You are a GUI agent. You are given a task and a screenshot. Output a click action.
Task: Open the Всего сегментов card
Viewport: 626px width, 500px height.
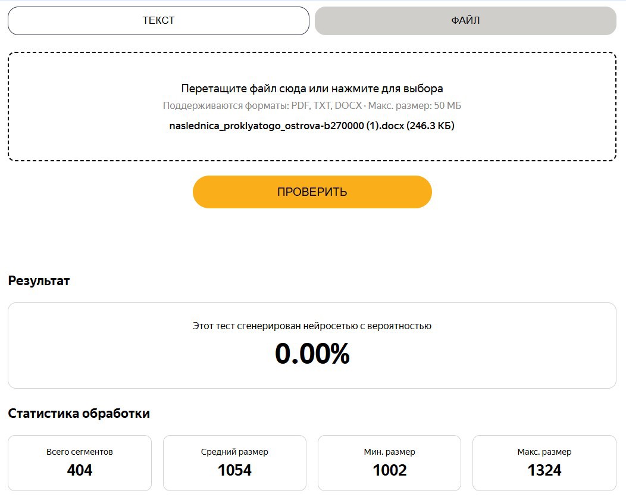coord(80,463)
